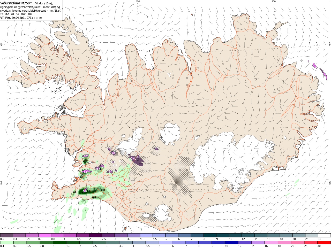The image size is (331, 248).
Task: Pick pale green rain swatch between 0.1 and 0.3
Action: [x=7, y=243]
